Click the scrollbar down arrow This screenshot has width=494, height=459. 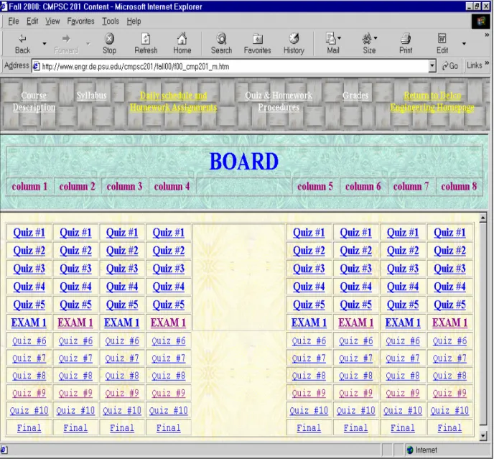click(x=483, y=436)
